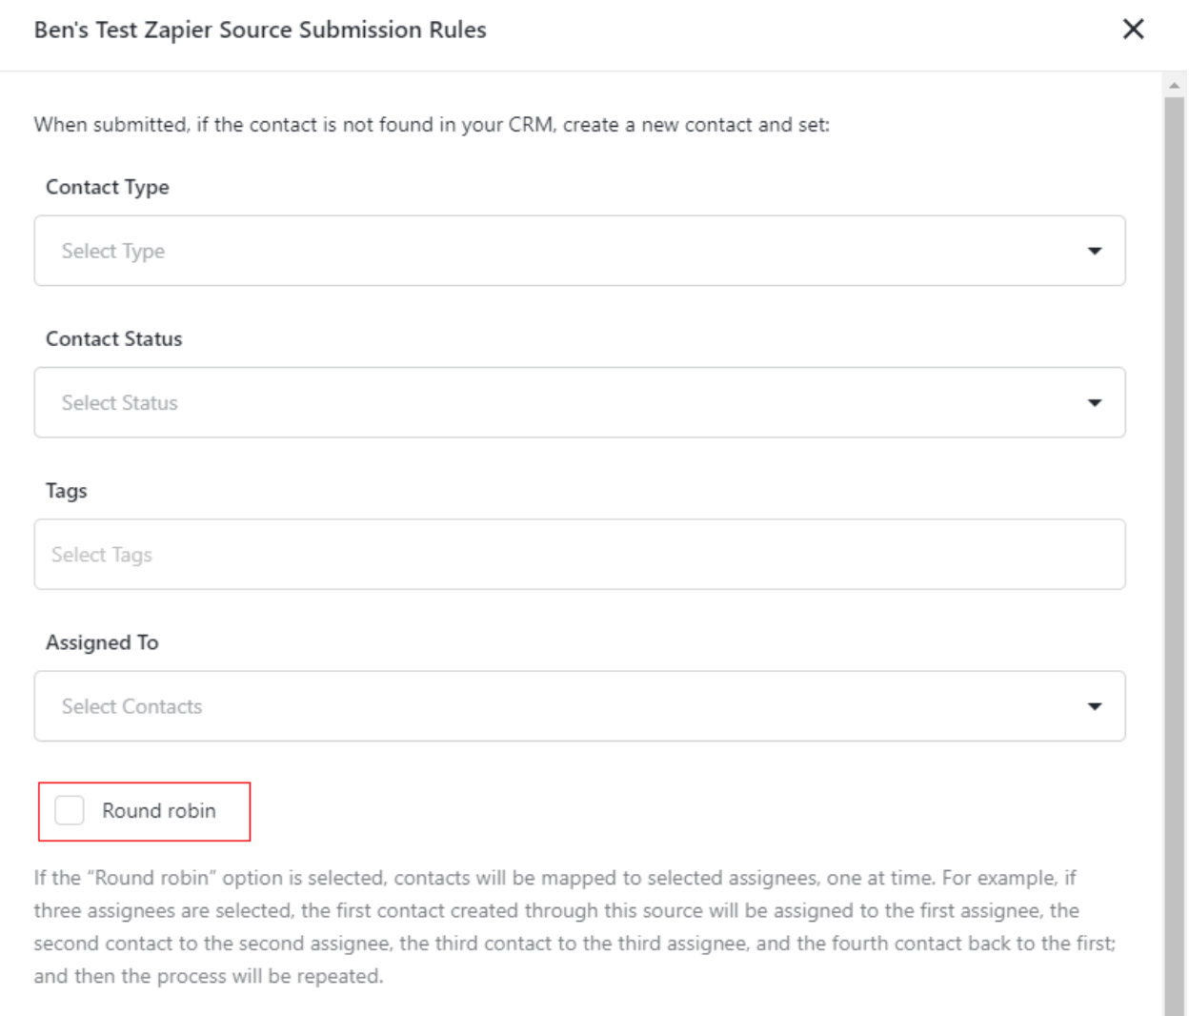Click the Contact Type field label
The width and height of the screenshot is (1189, 1016).
point(108,187)
